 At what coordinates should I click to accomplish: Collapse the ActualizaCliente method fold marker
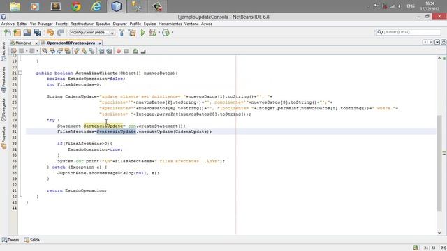pyautogui.click(x=20, y=73)
